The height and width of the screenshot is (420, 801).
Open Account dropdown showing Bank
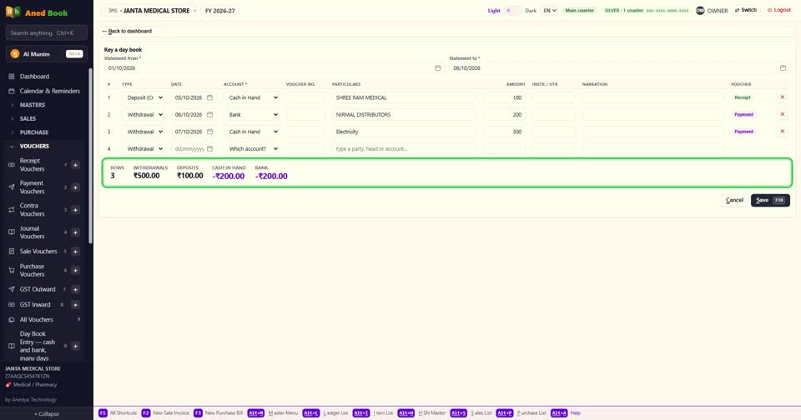pyautogui.click(x=254, y=115)
